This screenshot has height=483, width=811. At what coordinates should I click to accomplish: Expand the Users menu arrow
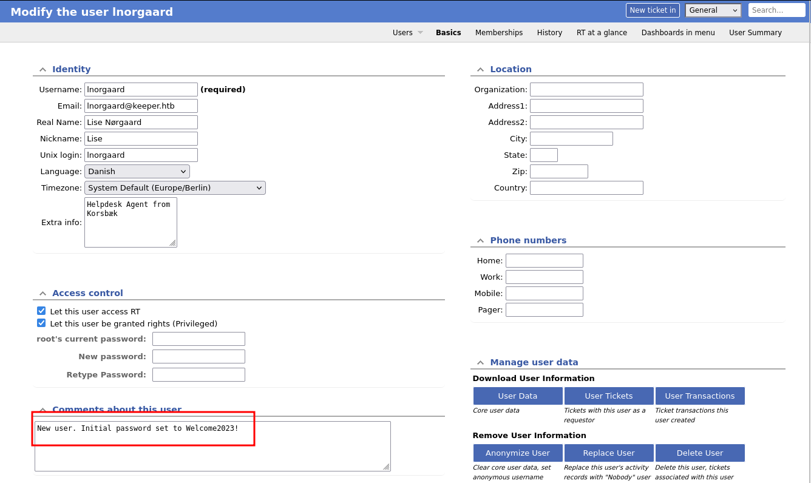click(420, 33)
